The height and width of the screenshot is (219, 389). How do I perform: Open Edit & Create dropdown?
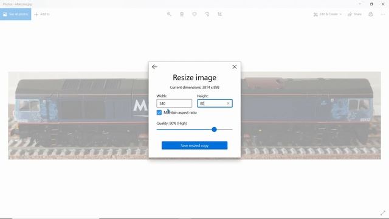[x=328, y=14]
